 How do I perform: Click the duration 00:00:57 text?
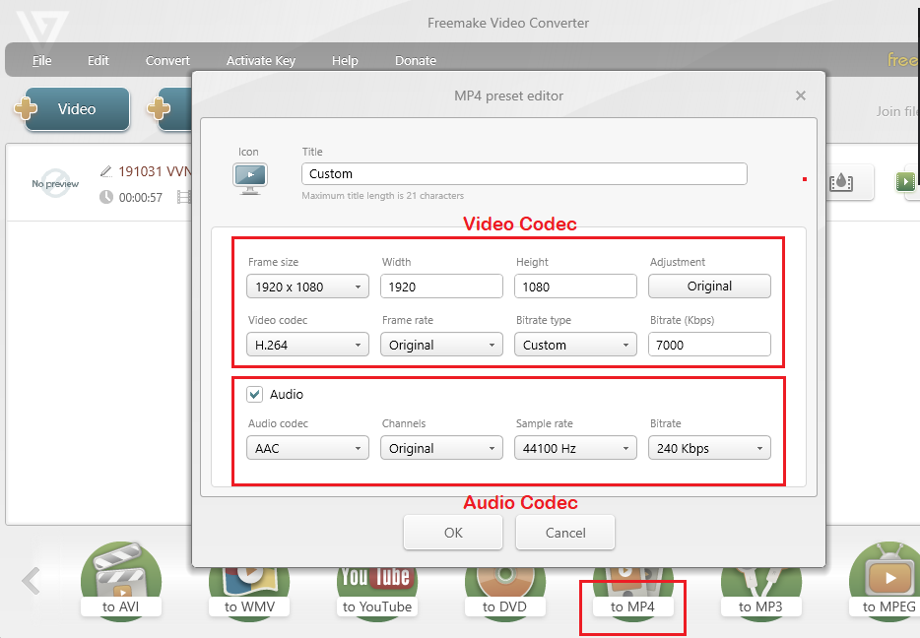coord(141,198)
